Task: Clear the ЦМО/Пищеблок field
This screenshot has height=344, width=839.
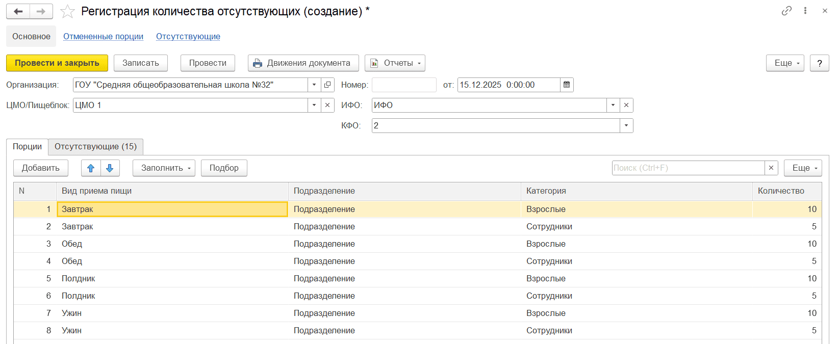Action: pos(327,105)
